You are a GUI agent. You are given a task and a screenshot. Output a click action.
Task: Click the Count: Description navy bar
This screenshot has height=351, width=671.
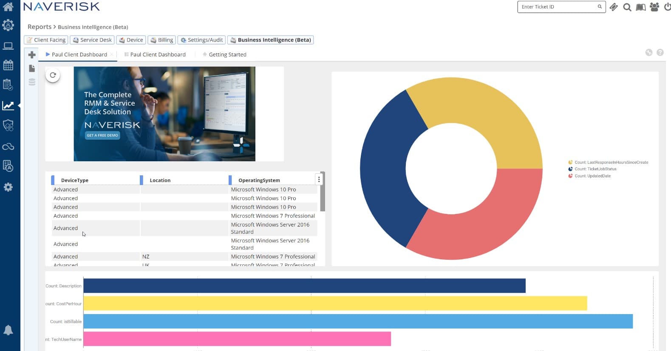[304, 286]
